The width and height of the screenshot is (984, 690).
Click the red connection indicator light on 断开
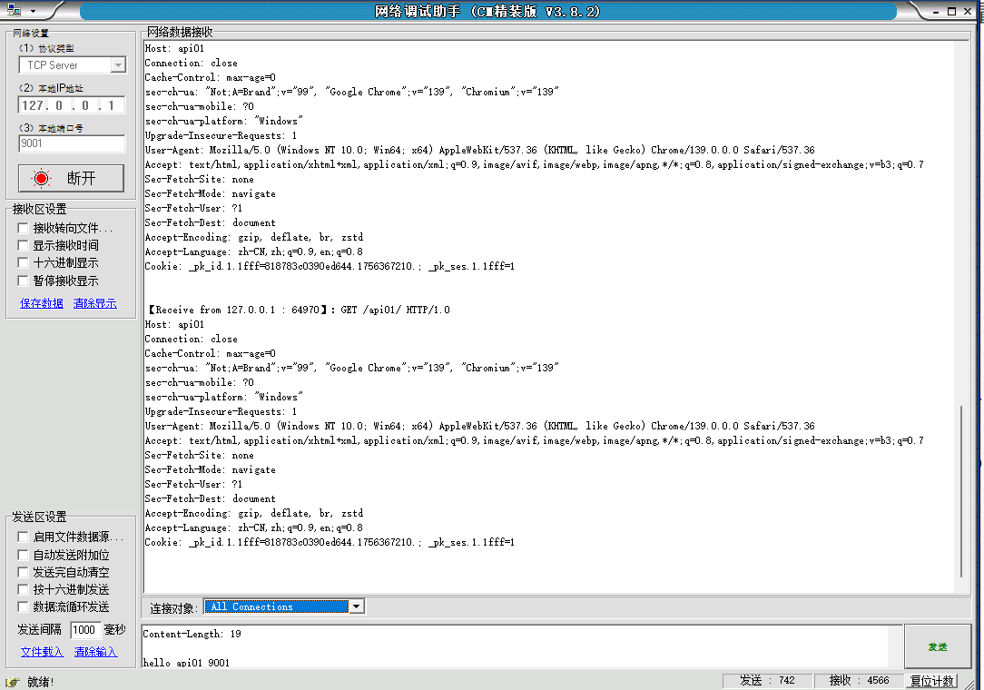[x=42, y=178]
